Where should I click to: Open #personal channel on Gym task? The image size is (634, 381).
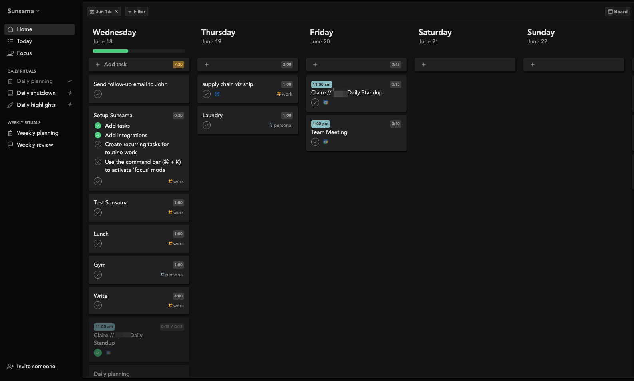coord(172,275)
